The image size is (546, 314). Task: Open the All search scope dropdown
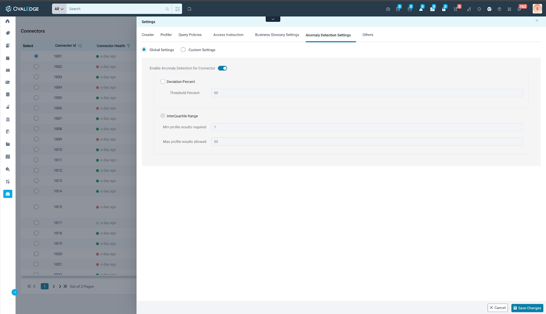coord(59,9)
